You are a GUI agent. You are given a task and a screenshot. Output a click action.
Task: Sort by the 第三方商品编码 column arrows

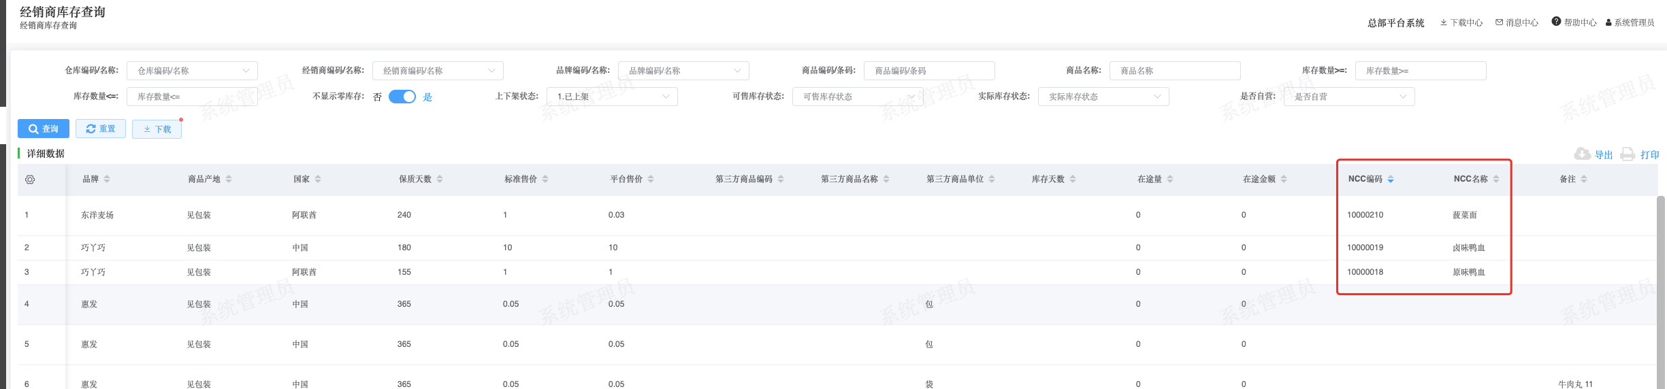[x=781, y=179]
